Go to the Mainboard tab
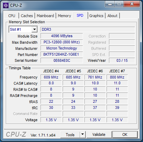 (x=45, y=16)
